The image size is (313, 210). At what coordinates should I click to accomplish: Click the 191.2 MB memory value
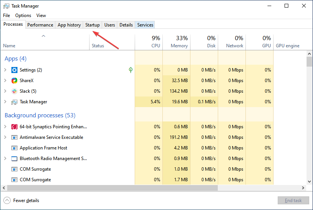click(x=178, y=137)
